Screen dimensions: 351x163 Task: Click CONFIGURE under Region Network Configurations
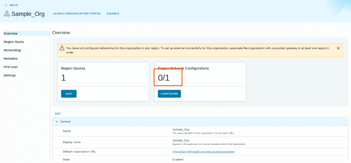point(169,94)
